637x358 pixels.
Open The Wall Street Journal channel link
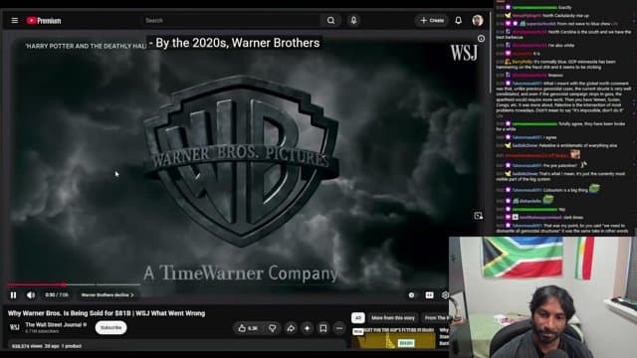(54, 325)
